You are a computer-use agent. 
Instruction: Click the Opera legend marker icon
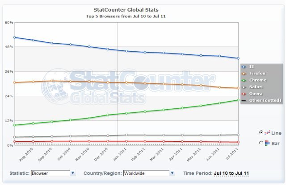coord(244,93)
